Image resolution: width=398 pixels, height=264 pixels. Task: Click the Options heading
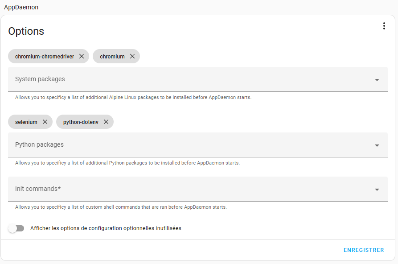pyautogui.click(x=26, y=31)
